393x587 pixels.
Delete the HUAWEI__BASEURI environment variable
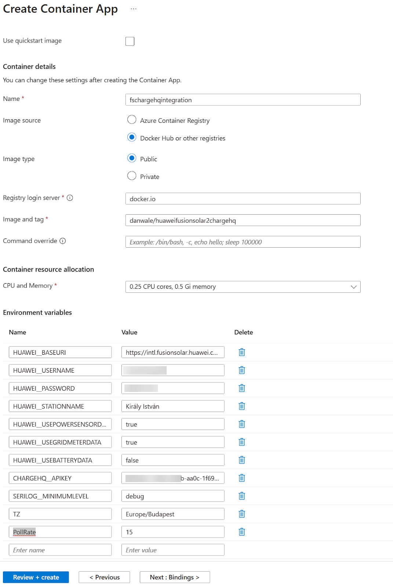click(241, 352)
